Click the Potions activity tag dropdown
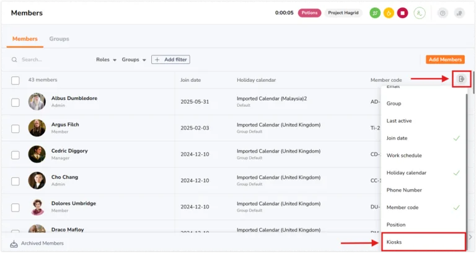 pyautogui.click(x=309, y=13)
